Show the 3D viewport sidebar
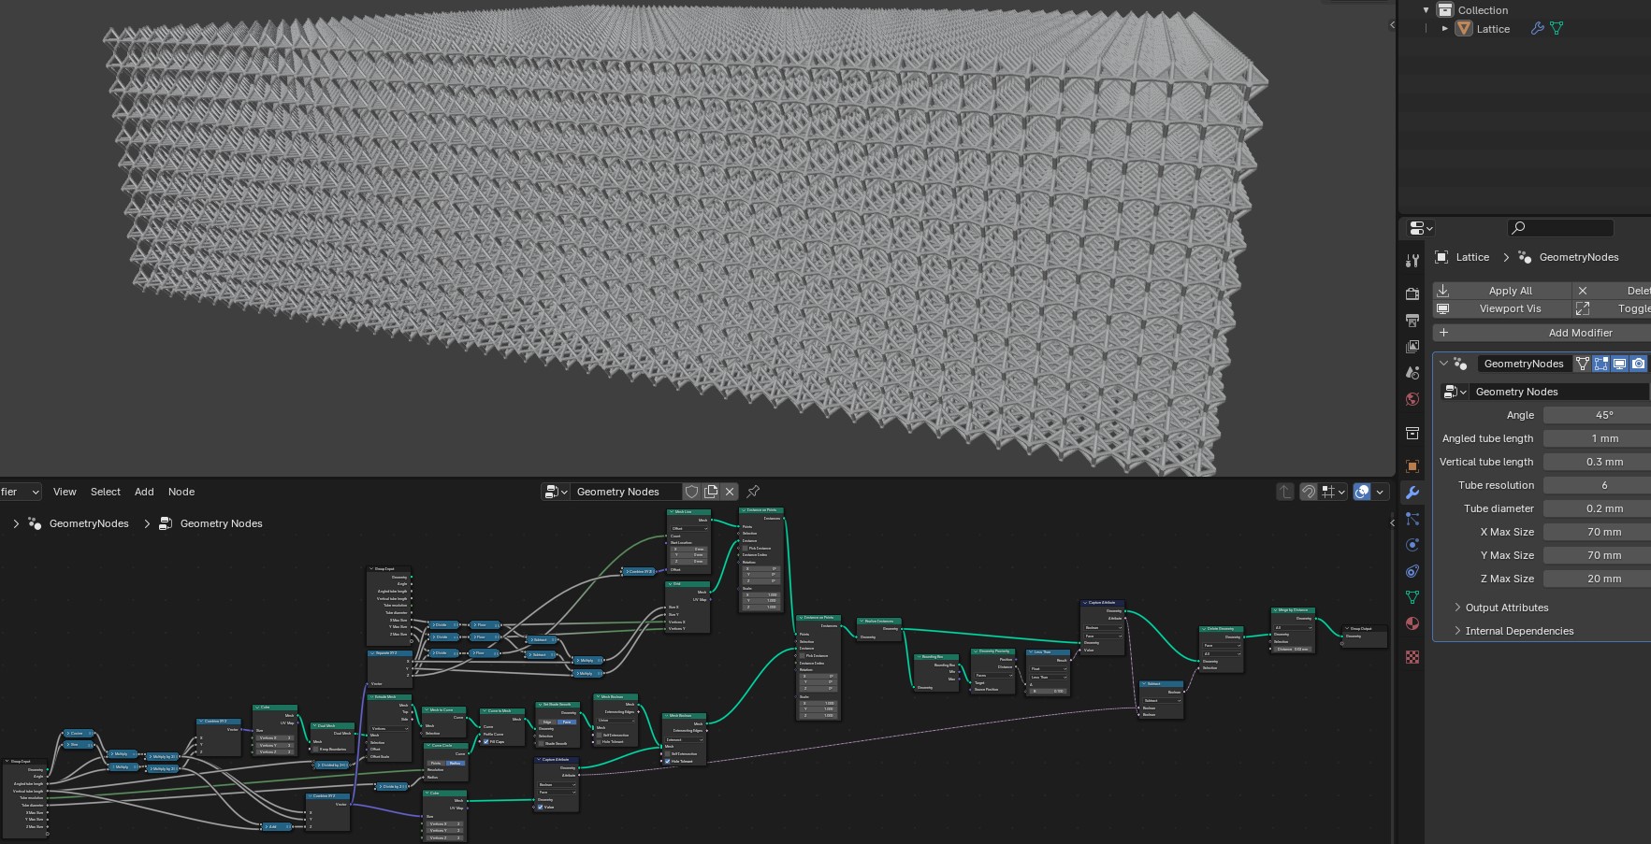This screenshot has height=844, width=1651. (1392, 24)
